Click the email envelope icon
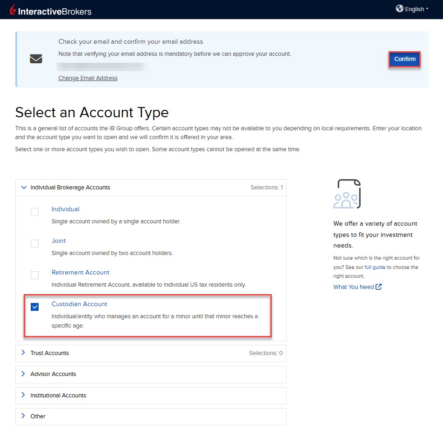Viewport: 443px width, 443px height. [36, 59]
